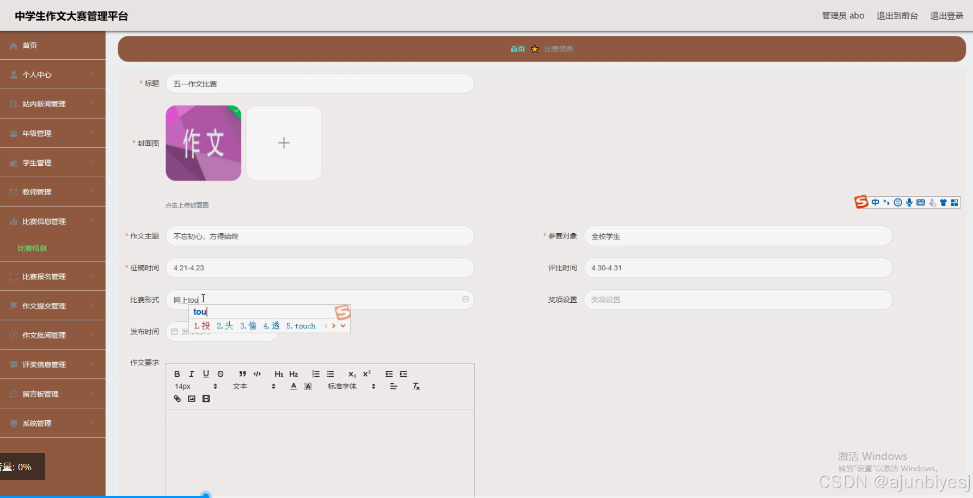
Task: Insert an ordered numbered list
Action: pos(316,374)
